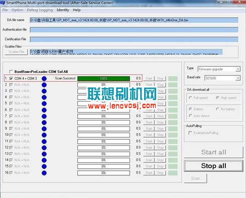Toggle the row 12 port checkbox

11,148
